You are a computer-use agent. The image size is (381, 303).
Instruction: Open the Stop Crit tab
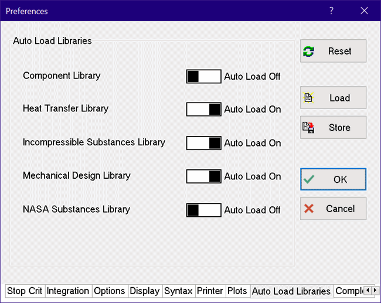pos(25,291)
